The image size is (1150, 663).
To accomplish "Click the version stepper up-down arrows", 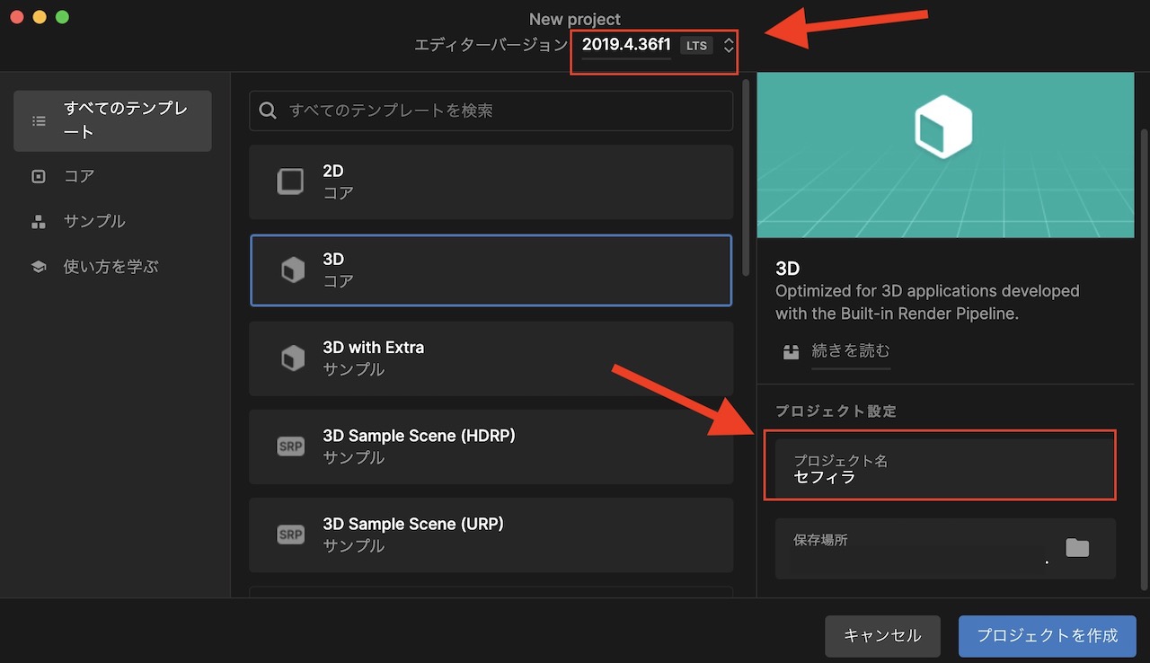I will click(728, 45).
